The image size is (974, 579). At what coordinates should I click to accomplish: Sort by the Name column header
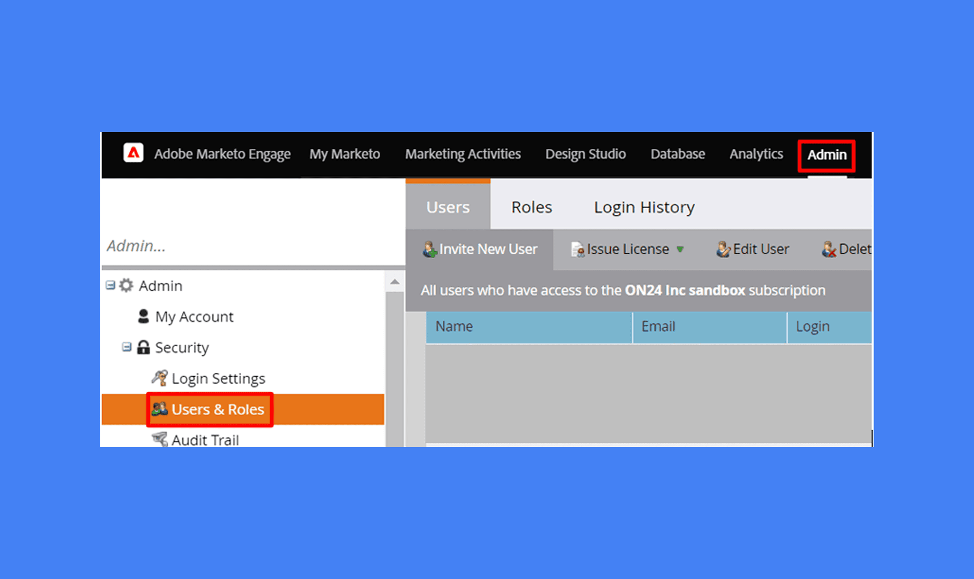coord(529,327)
